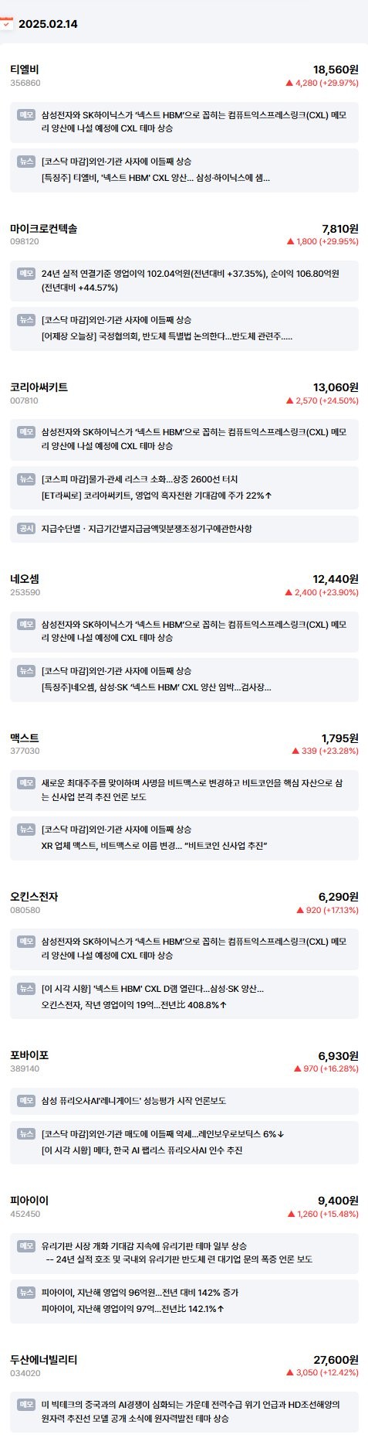368x1438 pixels.
Task: Click stock code 377030 under 맥스트
Action: point(25,751)
